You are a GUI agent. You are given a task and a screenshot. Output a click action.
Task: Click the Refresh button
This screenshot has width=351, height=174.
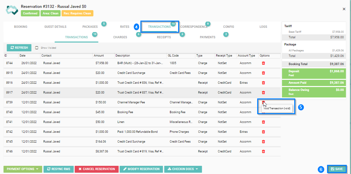point(19,48)
